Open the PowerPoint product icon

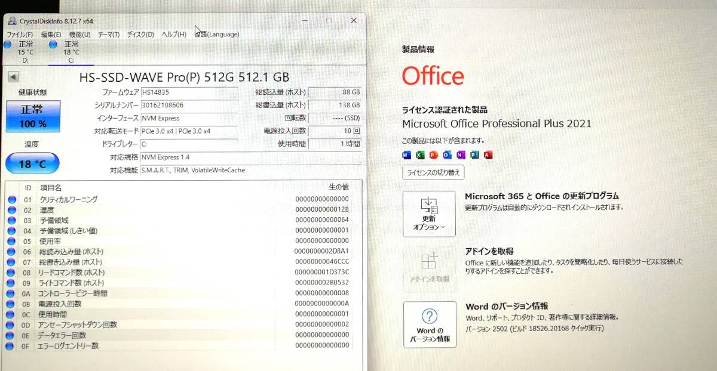tap(433, 154)
